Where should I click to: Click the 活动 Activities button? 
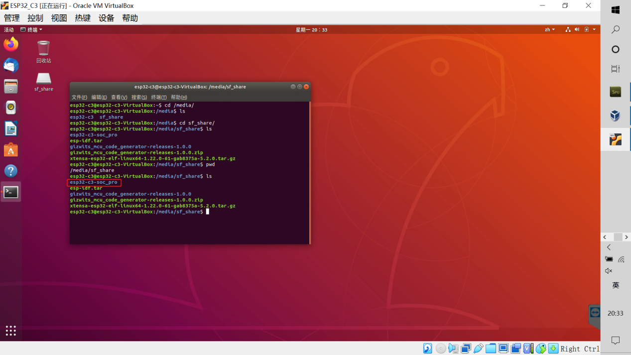pyautogui.click(x=9, y=30)
